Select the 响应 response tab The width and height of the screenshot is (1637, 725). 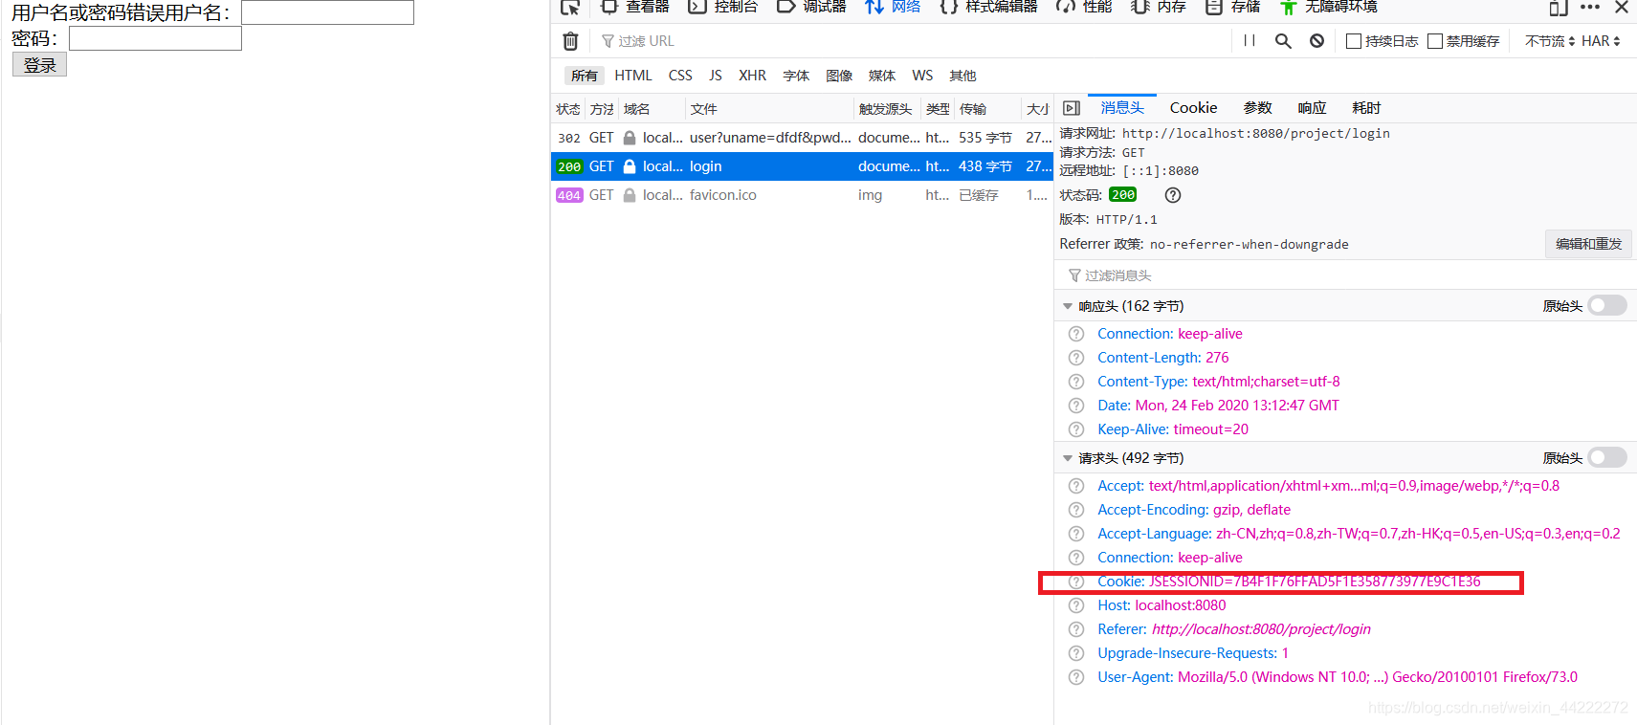[x=1312, y=108]
